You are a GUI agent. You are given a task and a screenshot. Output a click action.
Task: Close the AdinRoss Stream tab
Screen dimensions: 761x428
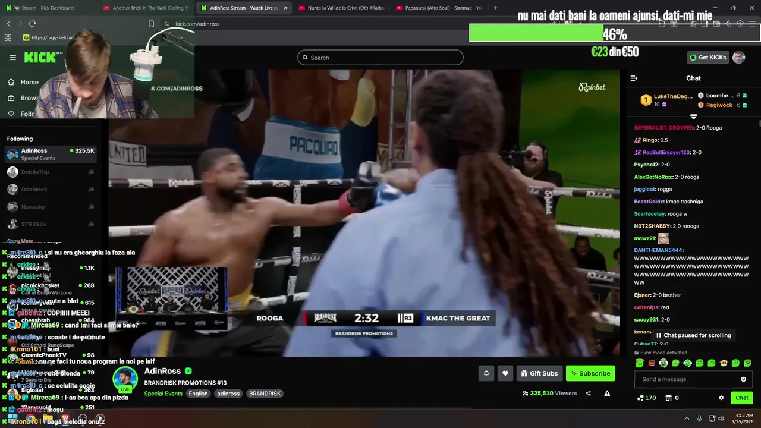click(x=285, y=8)
